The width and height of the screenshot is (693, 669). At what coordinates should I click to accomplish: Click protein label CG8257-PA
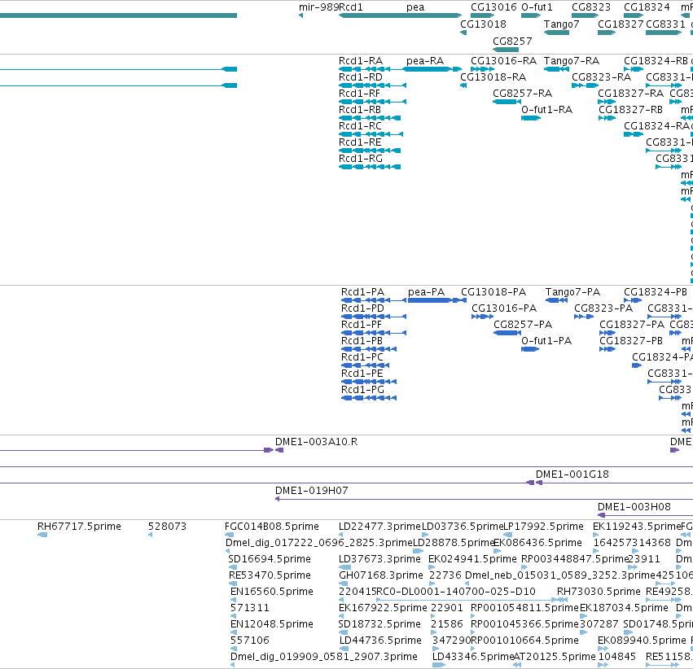pyautogui.click(x=523, y=325)
